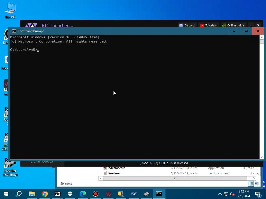Open the archive folder app in taskbar
Image resolution: width=266 pixels, height=199 pixels.
(121, 194)
